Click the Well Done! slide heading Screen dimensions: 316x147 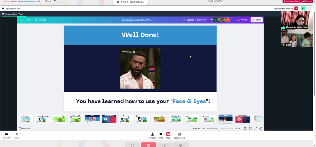coord(141,35)
